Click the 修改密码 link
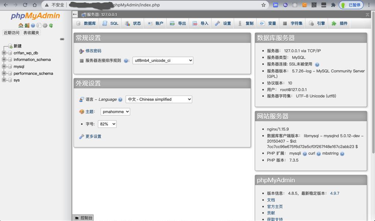This screenshot has width=375, height=221. click(93, 51)
